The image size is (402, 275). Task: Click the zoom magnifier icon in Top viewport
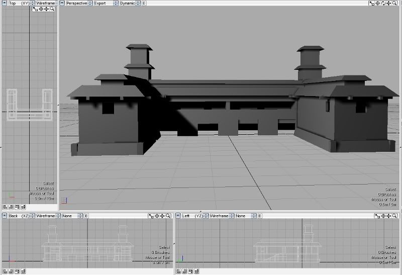coord(52,9)
